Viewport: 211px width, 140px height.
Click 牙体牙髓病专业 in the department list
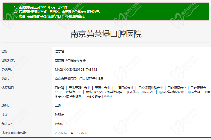[79, 88]
